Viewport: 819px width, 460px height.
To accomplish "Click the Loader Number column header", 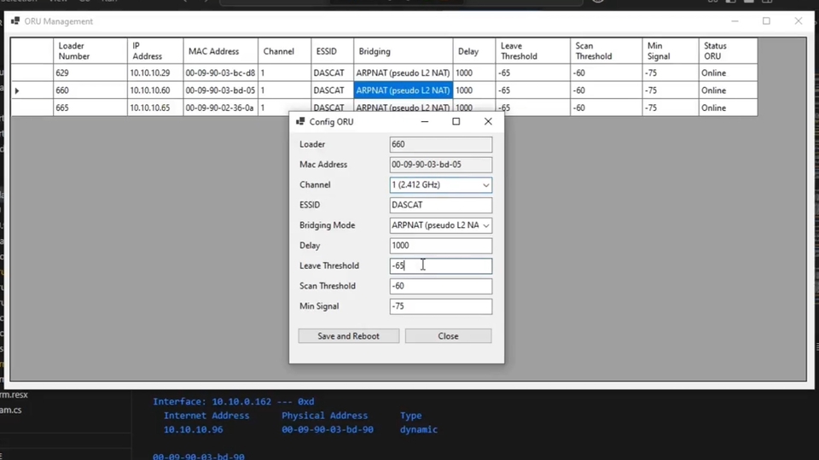I will click(x=90, y=51).
